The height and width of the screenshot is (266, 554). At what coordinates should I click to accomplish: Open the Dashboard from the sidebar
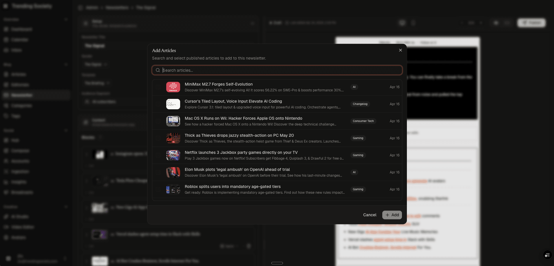click(x=6, y=29)
